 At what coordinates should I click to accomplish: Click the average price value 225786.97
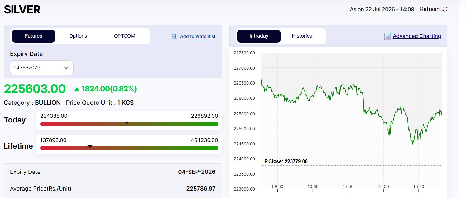click(x=201, y=189)
